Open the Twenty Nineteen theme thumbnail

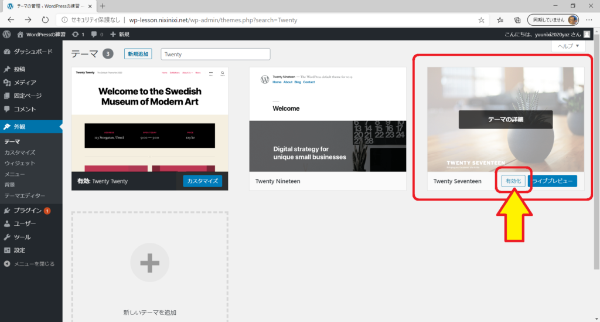tap(328, 120)
